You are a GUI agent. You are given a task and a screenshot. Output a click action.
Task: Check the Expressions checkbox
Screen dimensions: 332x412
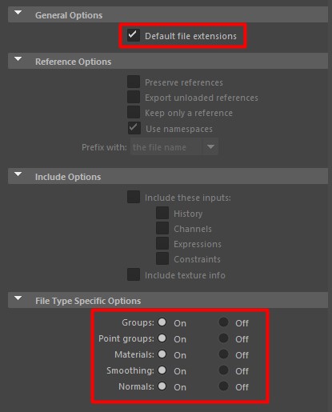coord(162,243)
